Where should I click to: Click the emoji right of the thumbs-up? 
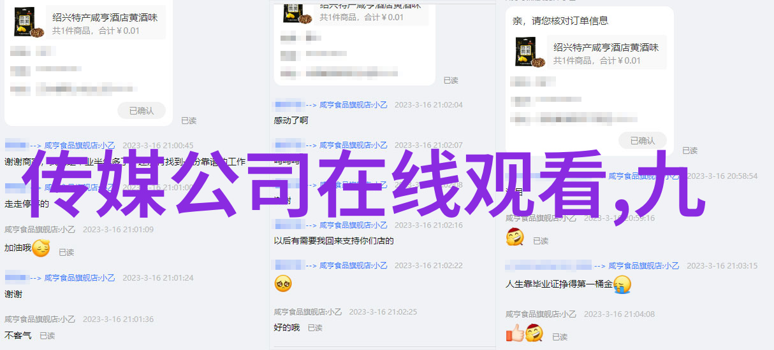pyautogui.click(x=534, y=333)
